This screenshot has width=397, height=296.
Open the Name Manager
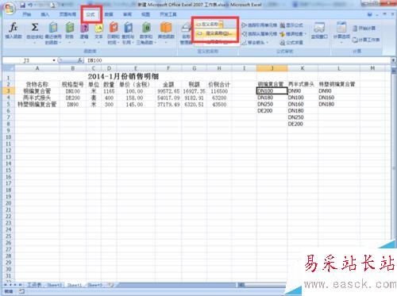pos(186,33)
